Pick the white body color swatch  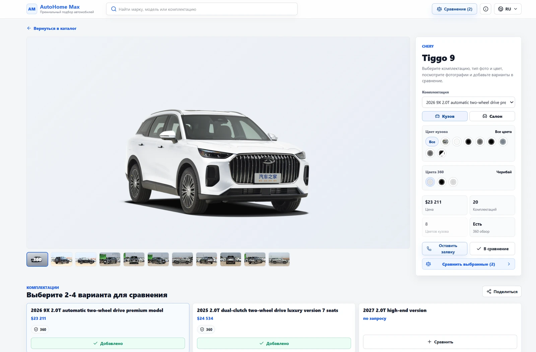pos(457,142)
